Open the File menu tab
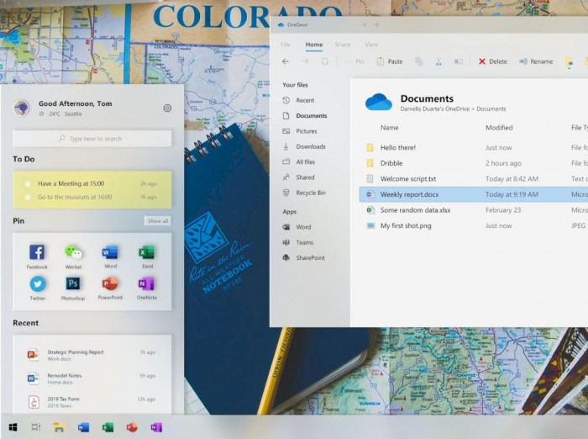The width and height of the screenshot is (588, 439). pos(286,45)
